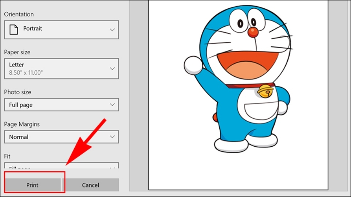351x197 pixels.
Task: Click the '8.50" x 11.00"' paper dimensions text
Action: [x=26, y=73]
